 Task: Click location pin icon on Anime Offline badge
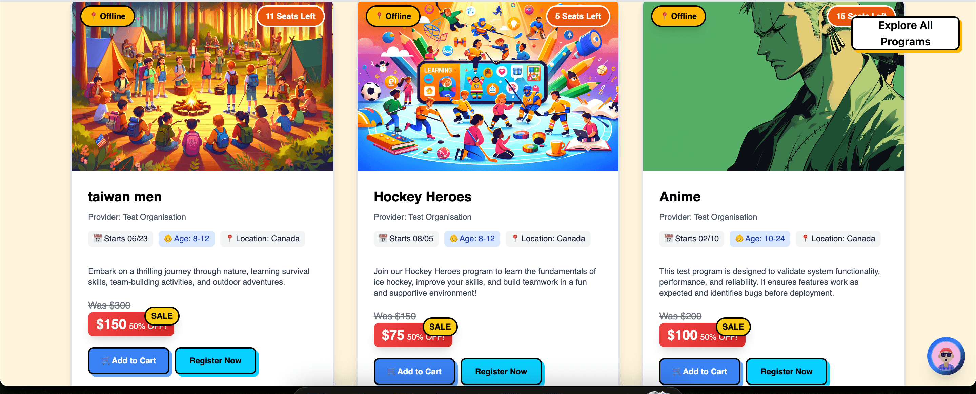point(664,16)
